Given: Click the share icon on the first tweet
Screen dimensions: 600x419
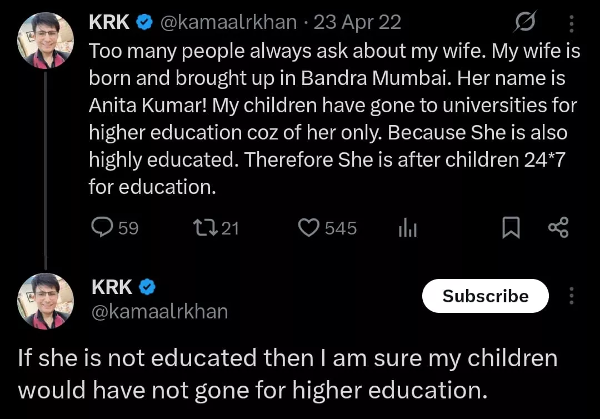Looking at the screenshot, I should pos(558,228).
